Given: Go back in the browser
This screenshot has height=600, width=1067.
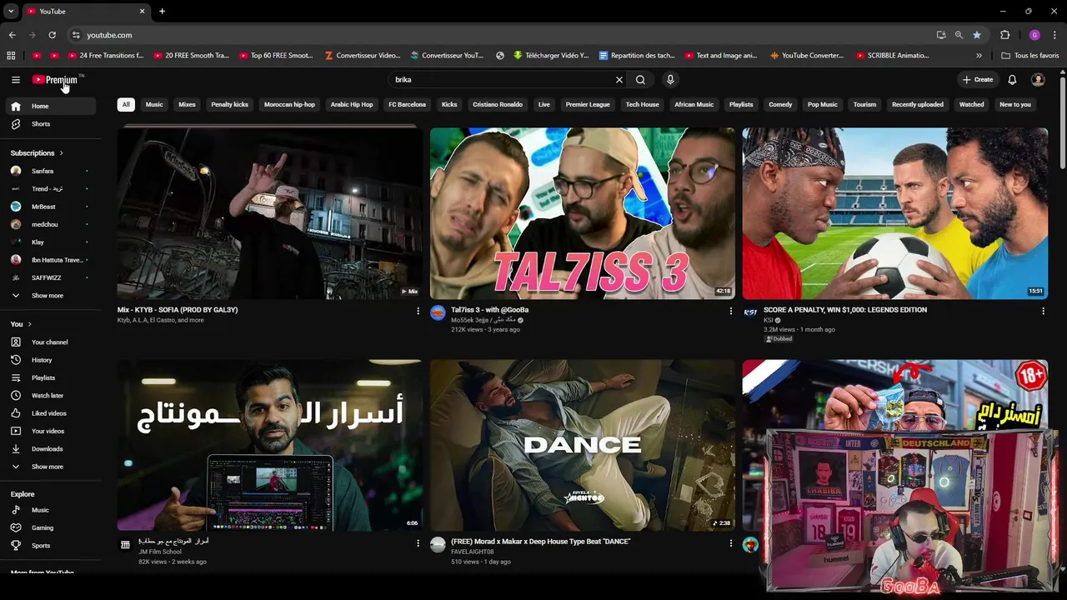Looking at the screenshot, I should click(x=12, y=35).
